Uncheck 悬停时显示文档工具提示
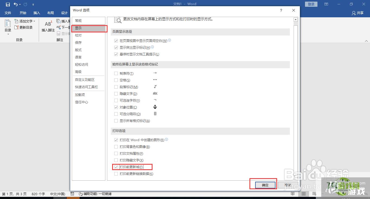This screenshot has height=199, width=370. coord(116,54)
